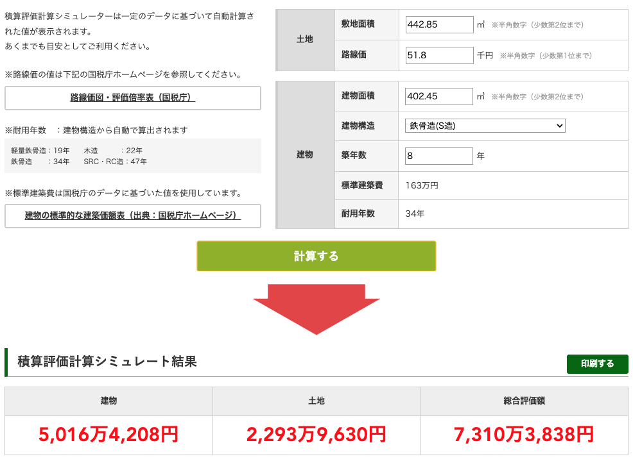The width and height of the screenshot is (633, 461).
Task: Focus the 路線価 input box
Action: click(x=439, y=56)
